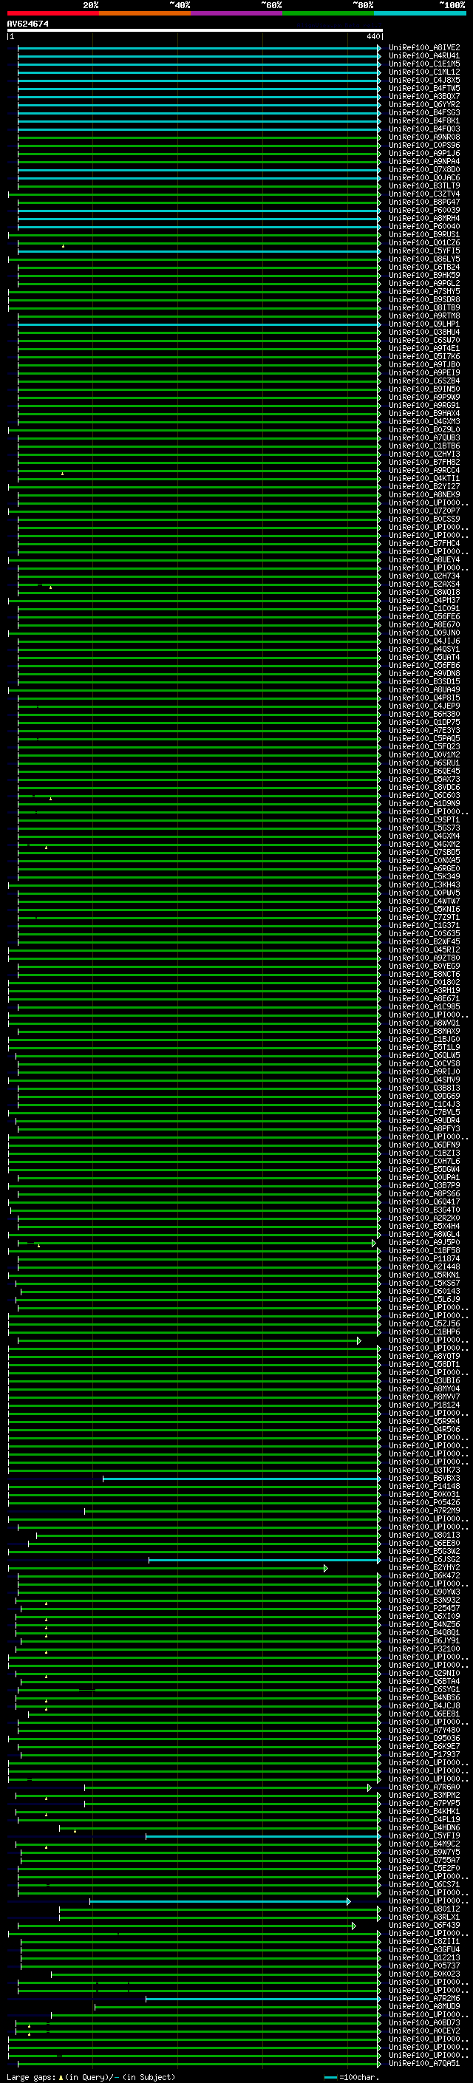Click the green arrowhead for UniRef100_B2YHY2

[x=326, y=1568]
